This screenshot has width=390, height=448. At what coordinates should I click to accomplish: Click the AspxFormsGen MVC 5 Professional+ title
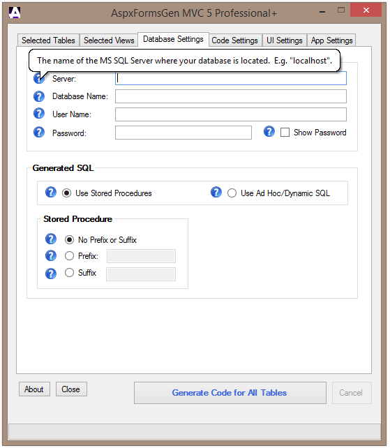[194, 13]
